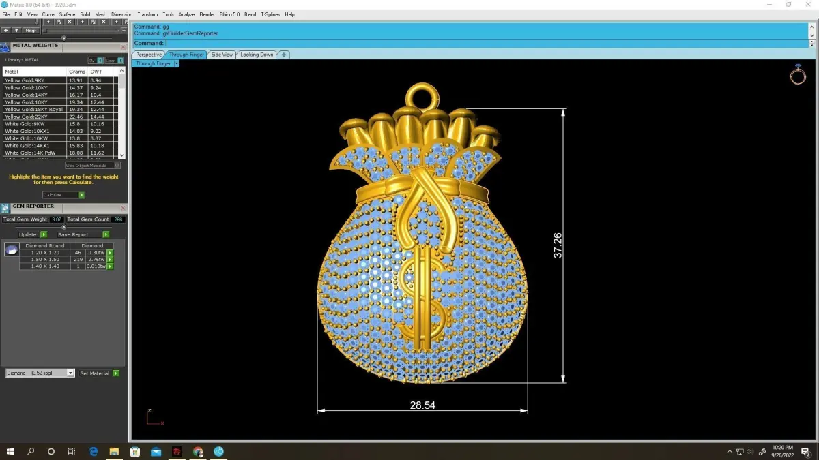Open the Analyze menu
Screen dimensions: 819x460
pos(186,14)
